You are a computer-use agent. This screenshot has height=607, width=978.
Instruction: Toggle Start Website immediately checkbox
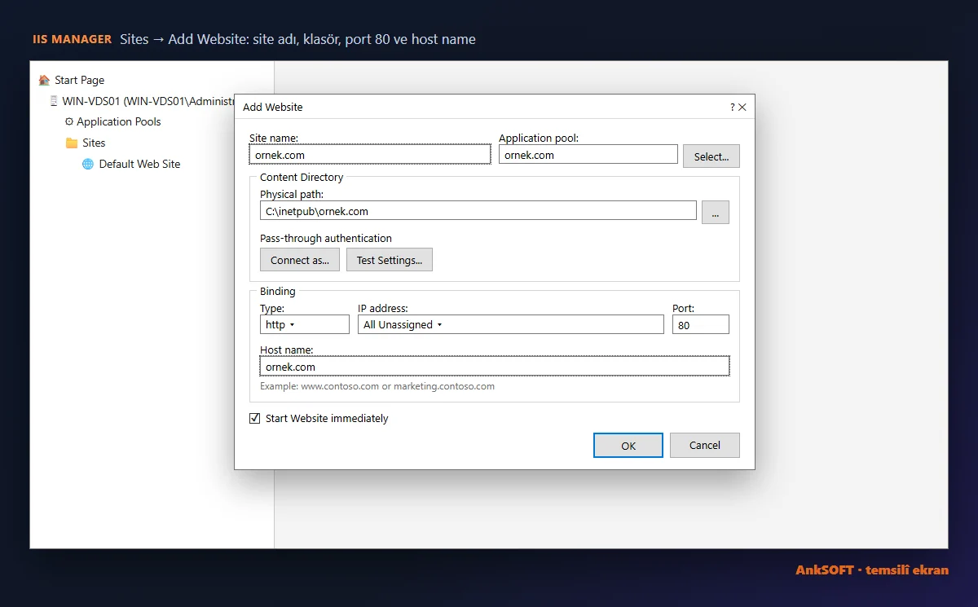(x=255, y=418)
